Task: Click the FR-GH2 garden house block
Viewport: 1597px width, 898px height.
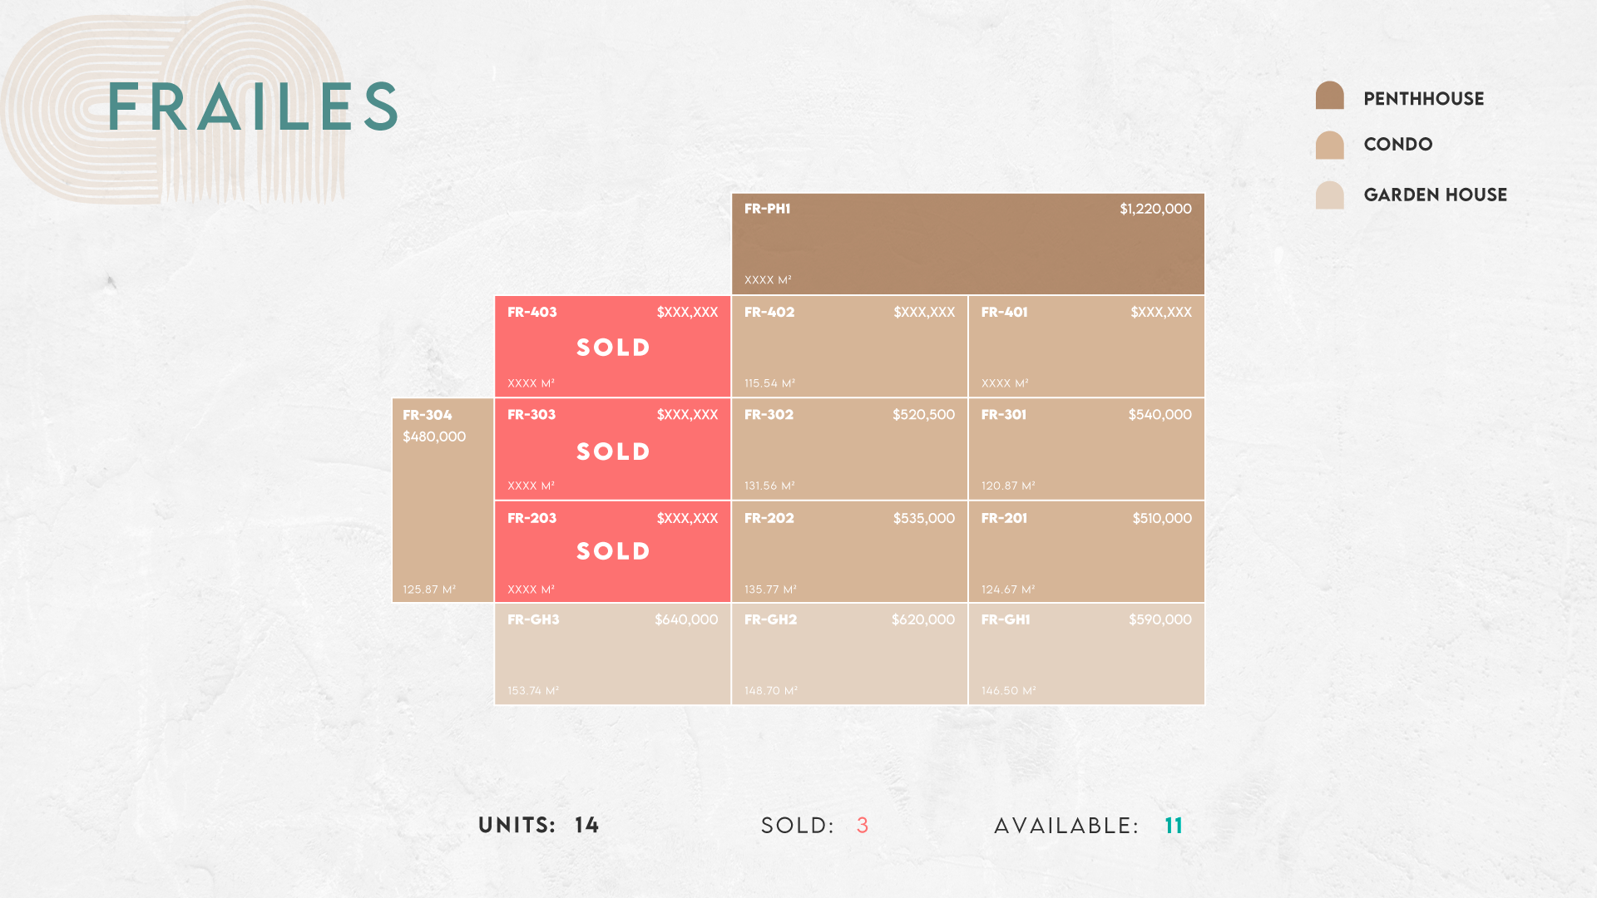Action: [x=849, y=654]
